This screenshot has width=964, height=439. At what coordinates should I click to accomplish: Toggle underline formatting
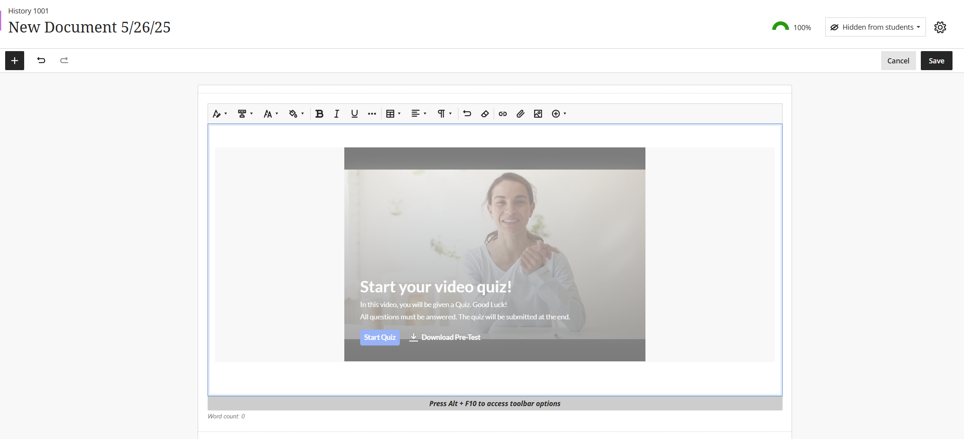point(354,114)
